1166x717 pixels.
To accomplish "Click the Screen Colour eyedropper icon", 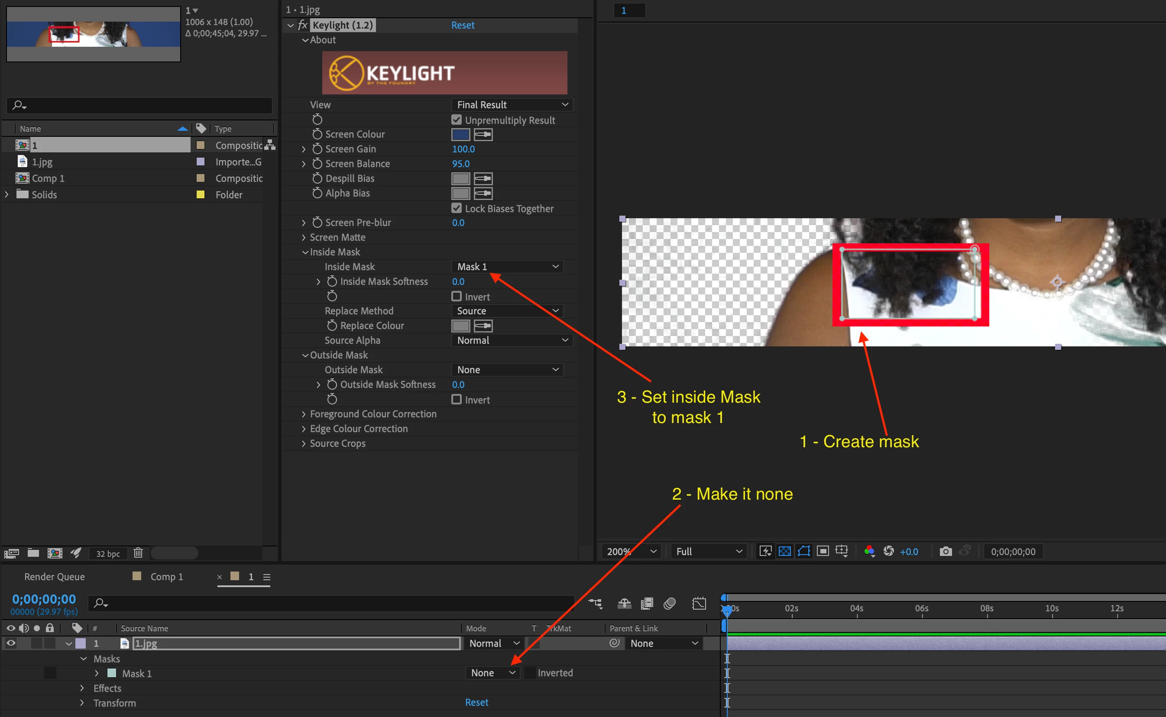I will point(483,135).
